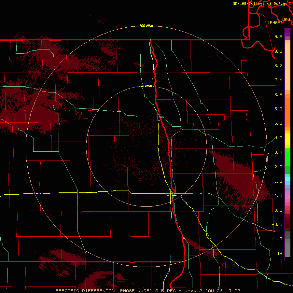The height and width of the screenshot is (293, 293).
Task: Pick the peach band in the color bar
Action: point(287,67)
